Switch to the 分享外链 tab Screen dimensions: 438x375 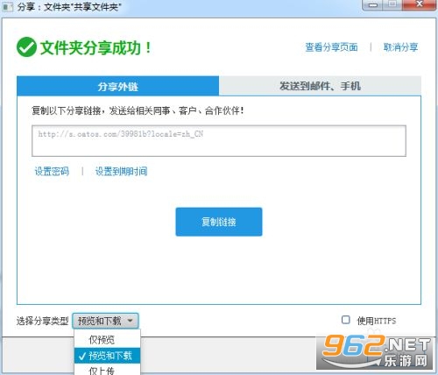pyautogui.click(x=117, y=86)
